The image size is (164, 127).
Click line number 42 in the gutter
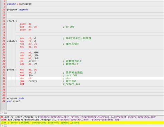pyautogui.click(x=4, y=101)
